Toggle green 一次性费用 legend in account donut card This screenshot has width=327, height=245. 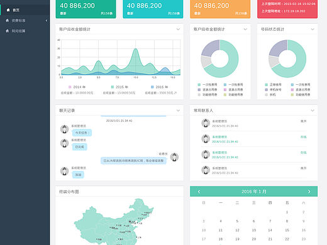pos(208,85)
